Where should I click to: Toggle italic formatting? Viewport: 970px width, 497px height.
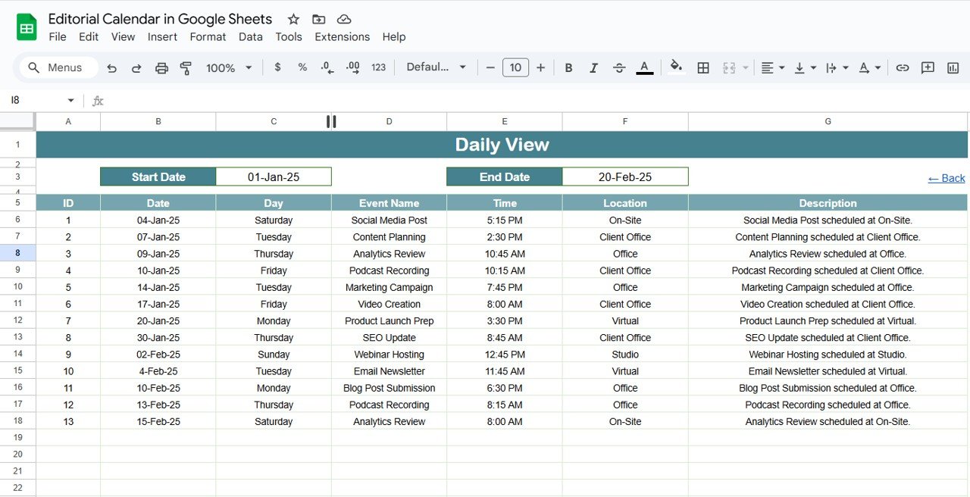(x=593, y=68)
